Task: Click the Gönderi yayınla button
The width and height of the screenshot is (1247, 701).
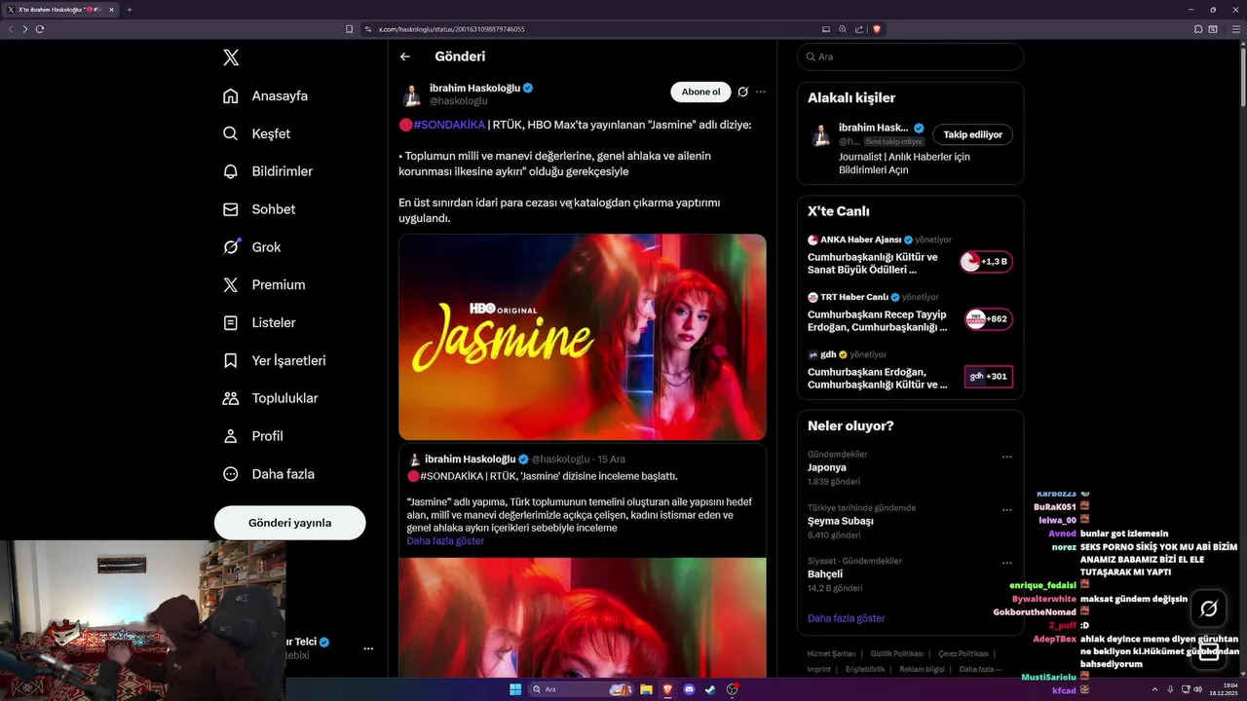Action: point(290,523)
